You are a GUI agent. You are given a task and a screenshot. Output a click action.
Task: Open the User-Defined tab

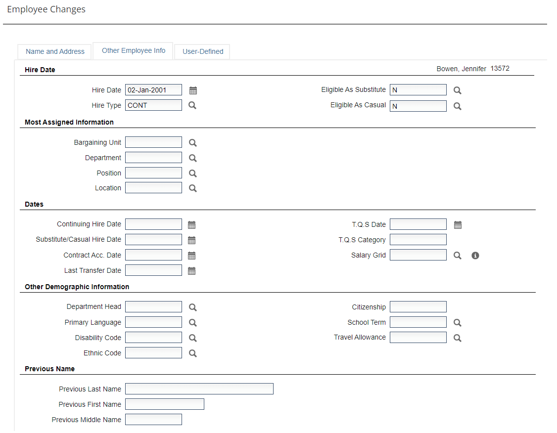[x=203, y=51]
